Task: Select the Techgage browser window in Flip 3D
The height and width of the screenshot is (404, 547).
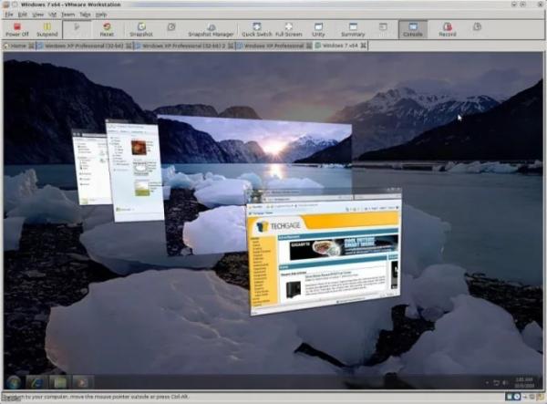Action: coord(324,253)
